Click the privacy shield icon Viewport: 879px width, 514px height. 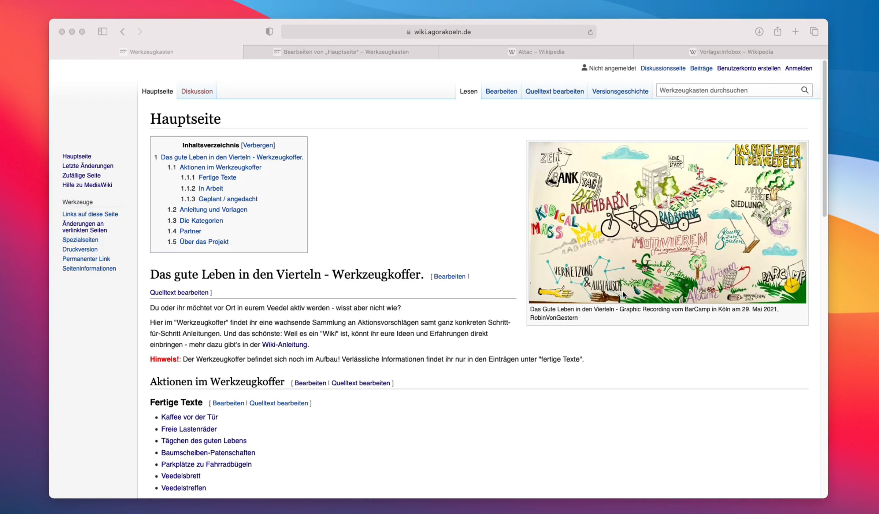click(269, 31)
